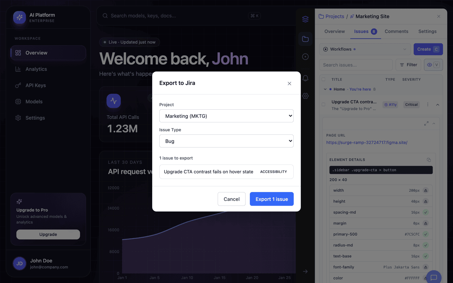
Task: Click the Export 1 issue button
Action: coord(272,199)
